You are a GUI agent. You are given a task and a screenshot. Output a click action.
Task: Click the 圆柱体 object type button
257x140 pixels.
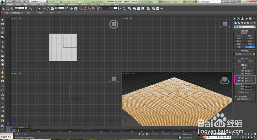[x=239, y=41]
